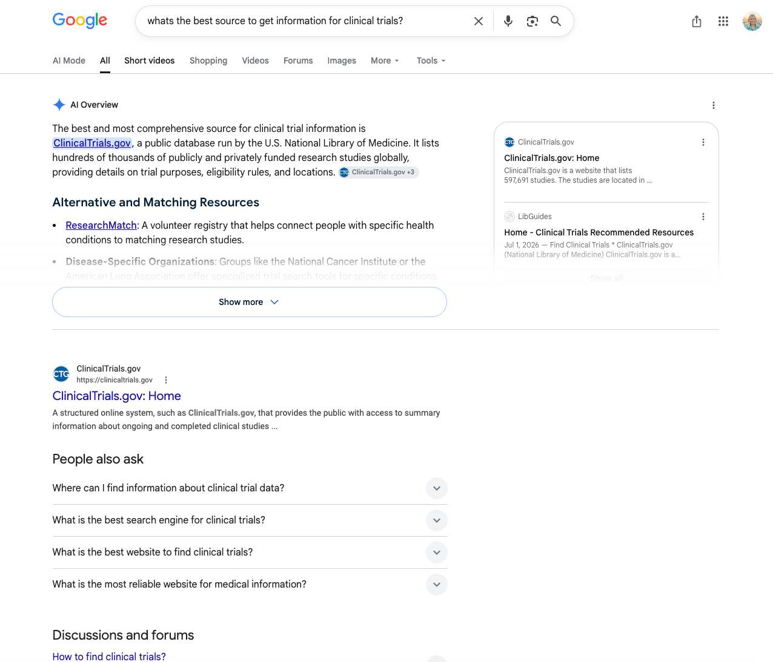Image resolution: width=773 pixels, height=662 pixels.
Task: Open the Forums tab
Action: (298, 61)
